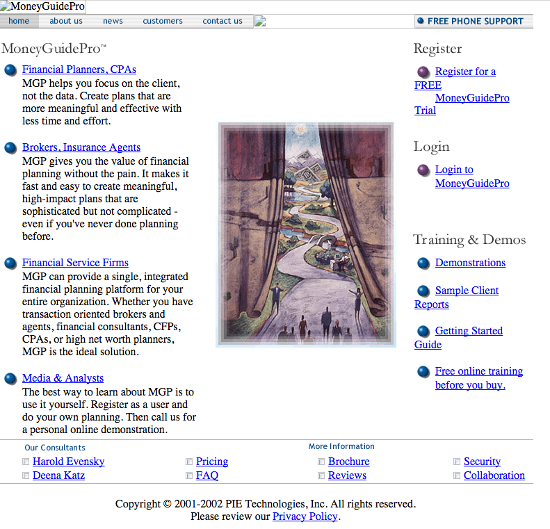Open Harold Evensky consultant link

(69, 462)
